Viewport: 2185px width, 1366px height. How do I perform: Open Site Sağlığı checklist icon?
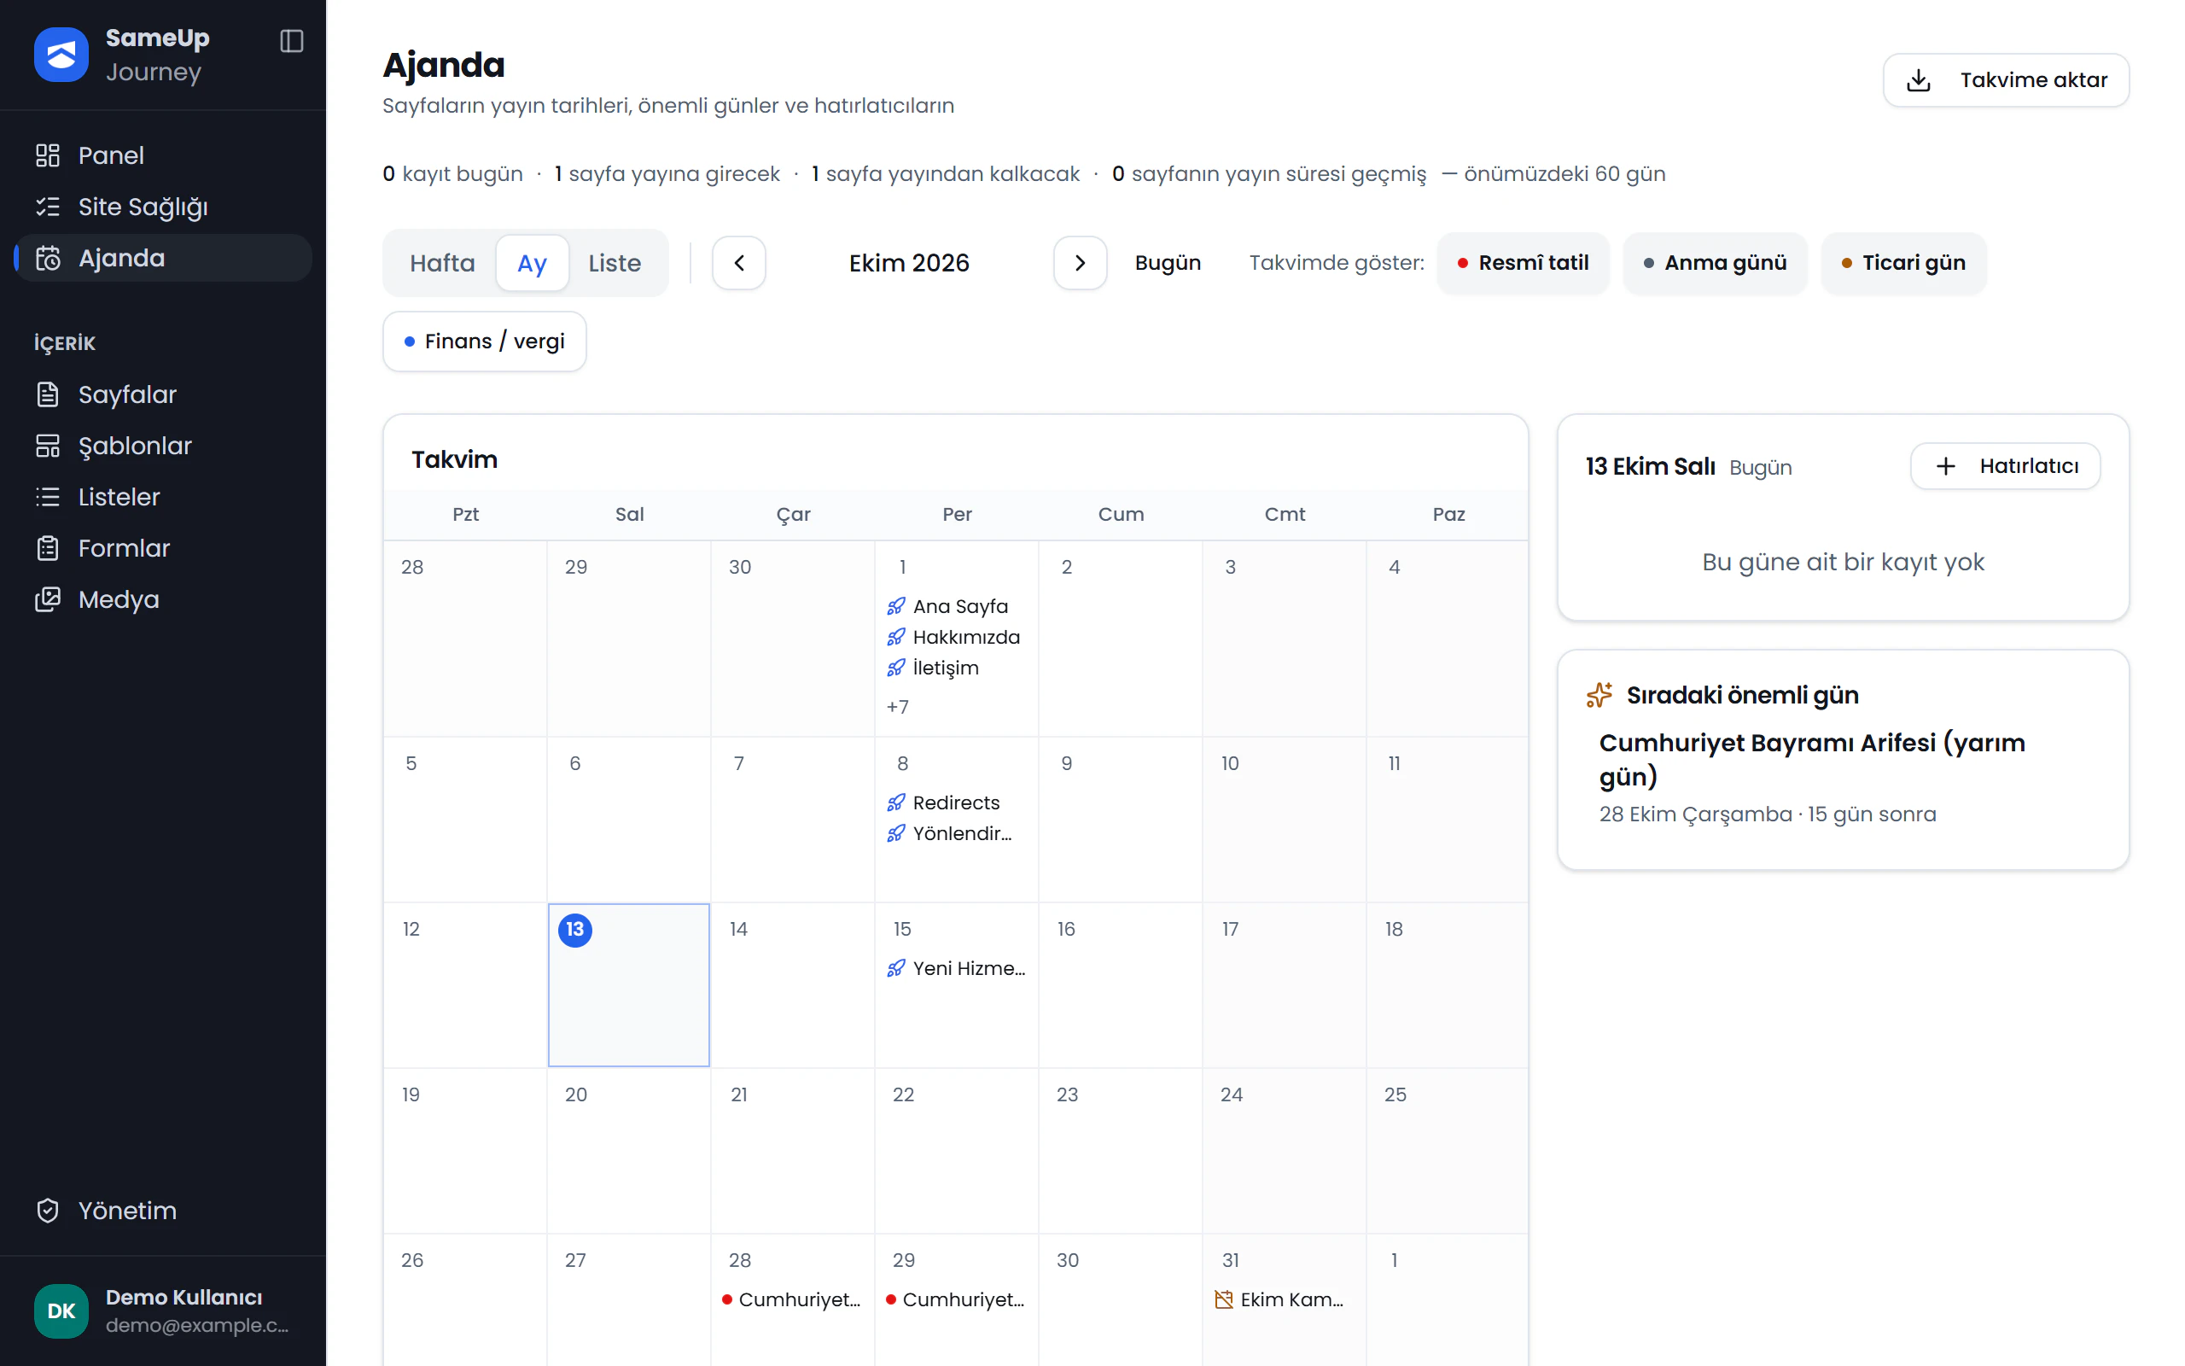click(x=48, y=207)
